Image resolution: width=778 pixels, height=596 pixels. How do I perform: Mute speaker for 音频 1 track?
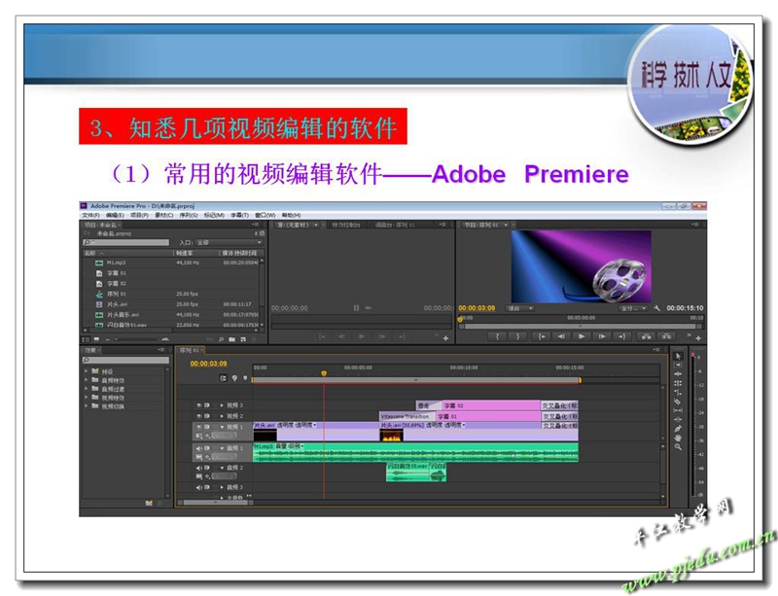coord(199,448)
